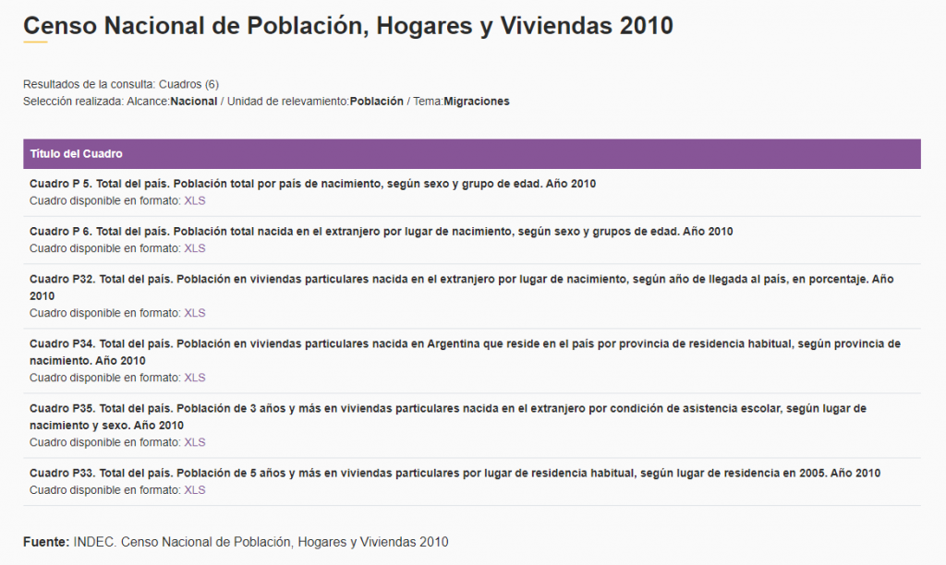Screen dimensions: 946x565
Task: Click the 'Fuente: INDEC' source line
Action: click(x=236, y=542)
